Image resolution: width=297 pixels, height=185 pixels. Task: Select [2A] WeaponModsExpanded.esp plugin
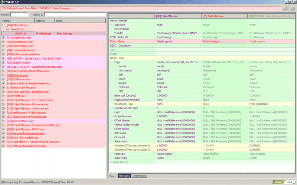click(25, 134)
